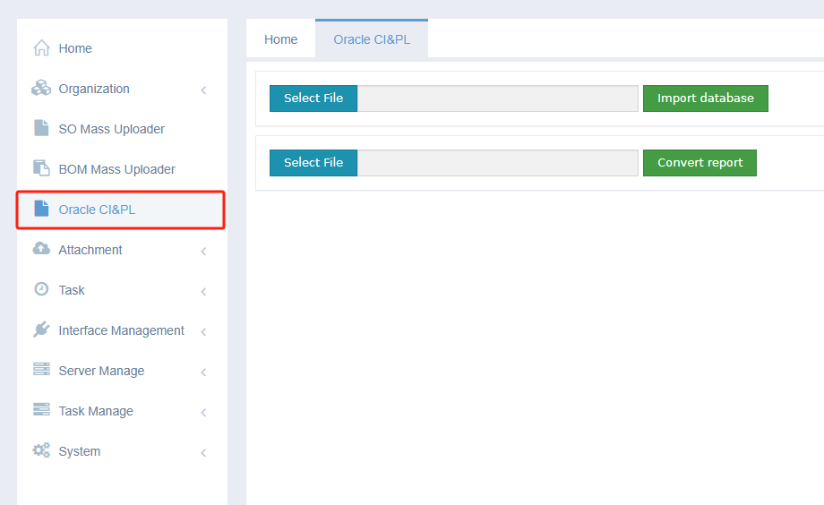The width and height of the screenshot is (824, 505).
Task: Select the Oracle CI&PL tab
Action: point(372,39)
